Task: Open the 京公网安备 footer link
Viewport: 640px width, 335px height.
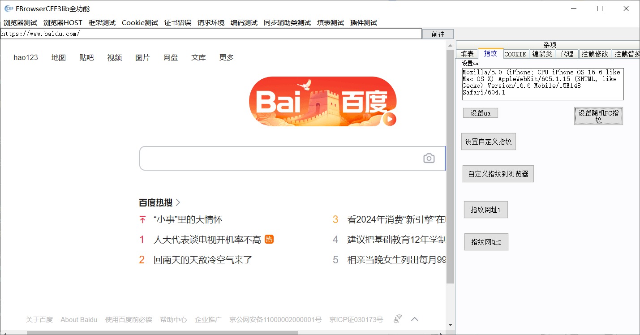Action: click(x=275, y=319)
